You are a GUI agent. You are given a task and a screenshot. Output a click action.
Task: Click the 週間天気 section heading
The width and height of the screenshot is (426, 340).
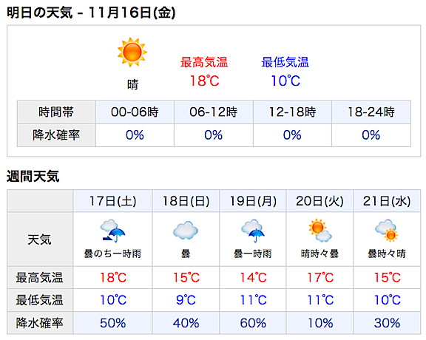(33, 176)
